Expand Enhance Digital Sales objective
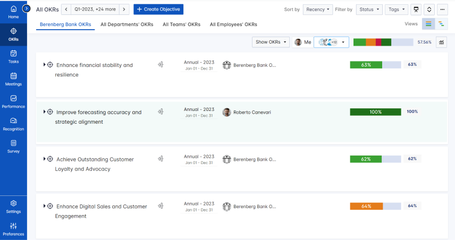Screen dimensions: 455x240 click(x=45, y=206)
